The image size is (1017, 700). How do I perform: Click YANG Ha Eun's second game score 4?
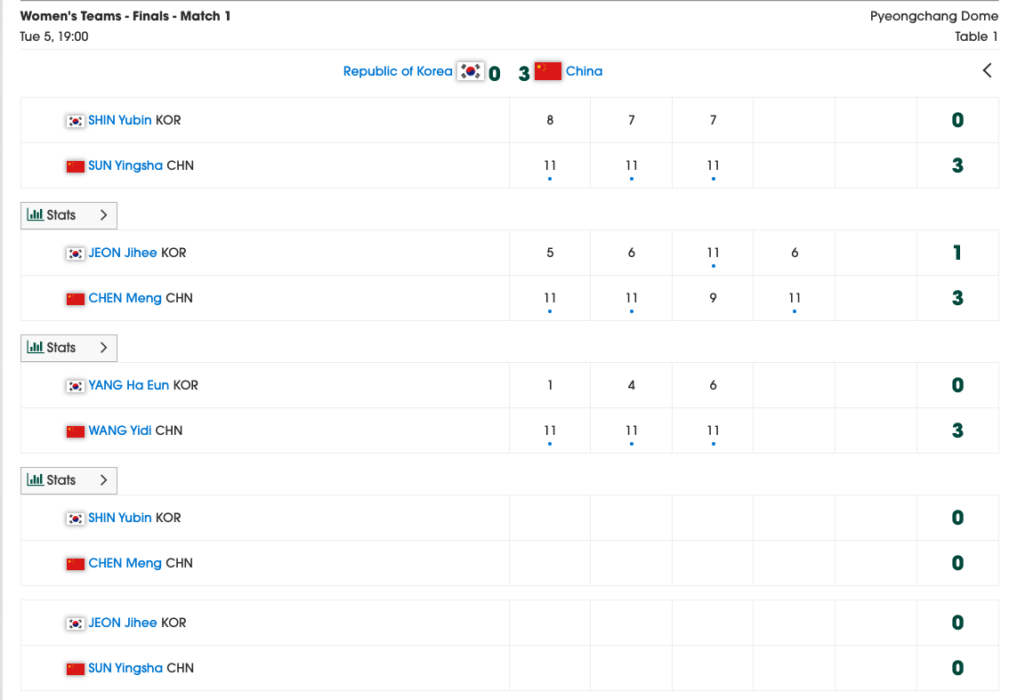click(x=631, y=385)
